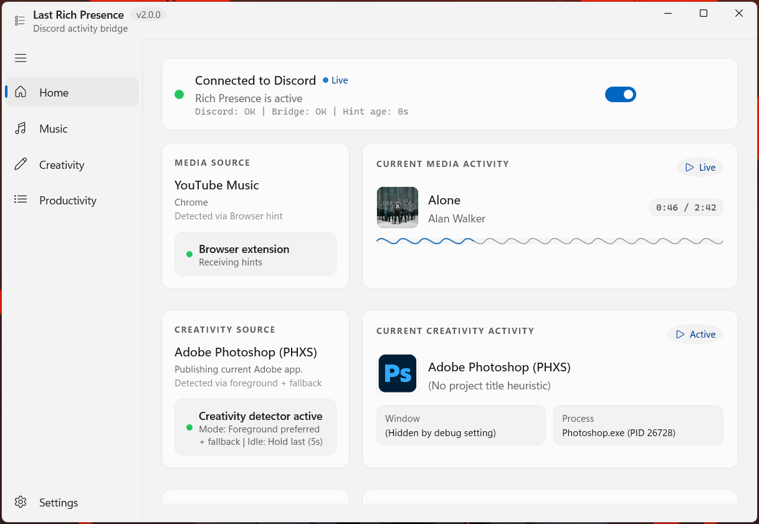Click the v2.0.0 version badge
759x524 pixels.
148,14
